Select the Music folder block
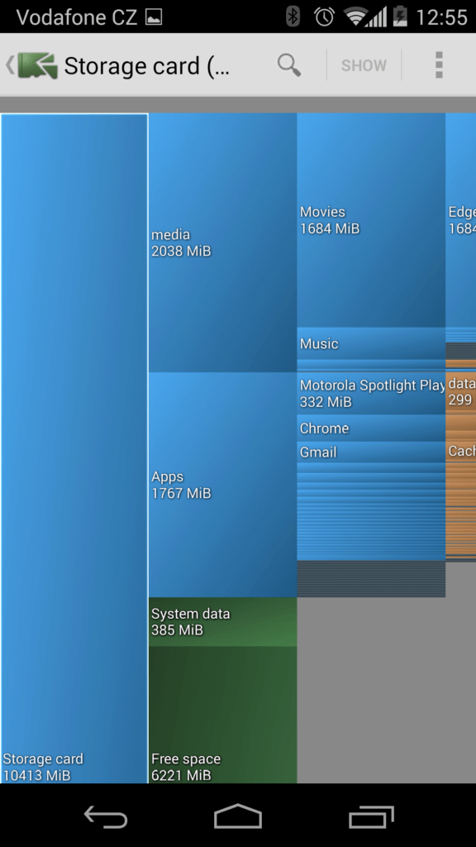This screenshot has width=476, height=847. pyautogui.click(x=371, y=343)
